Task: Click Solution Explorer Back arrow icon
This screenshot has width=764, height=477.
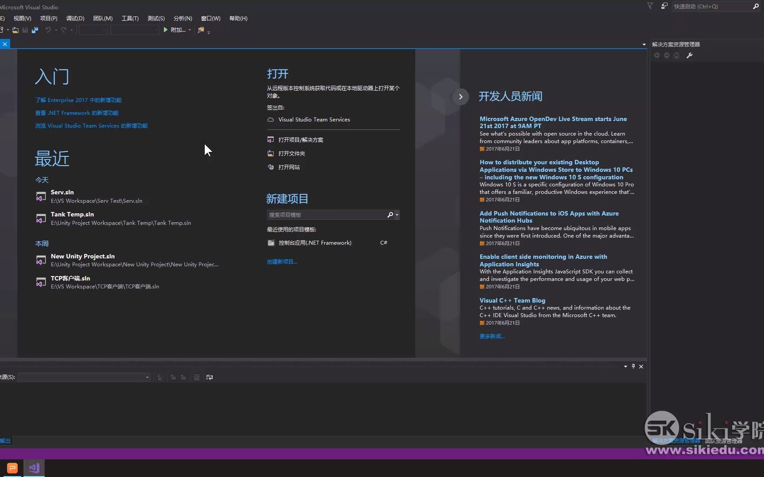Action: [x=657, y=55]
